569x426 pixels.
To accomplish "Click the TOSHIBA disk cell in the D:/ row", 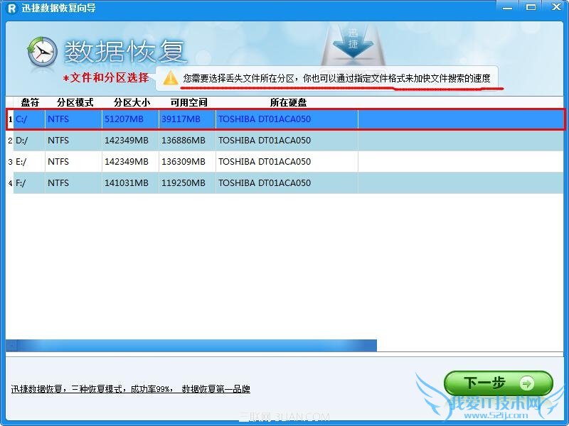I will point(287,141).
